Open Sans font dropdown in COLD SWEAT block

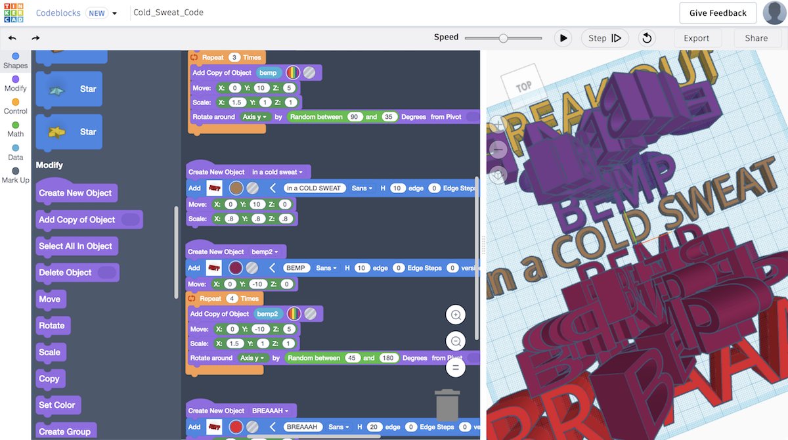(x=362, y=188)
